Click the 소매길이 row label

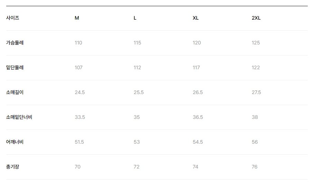(x=15, y=92)
